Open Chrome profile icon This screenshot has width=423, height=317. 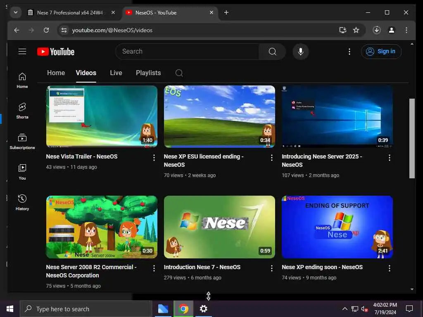click(x=392, y=30)
